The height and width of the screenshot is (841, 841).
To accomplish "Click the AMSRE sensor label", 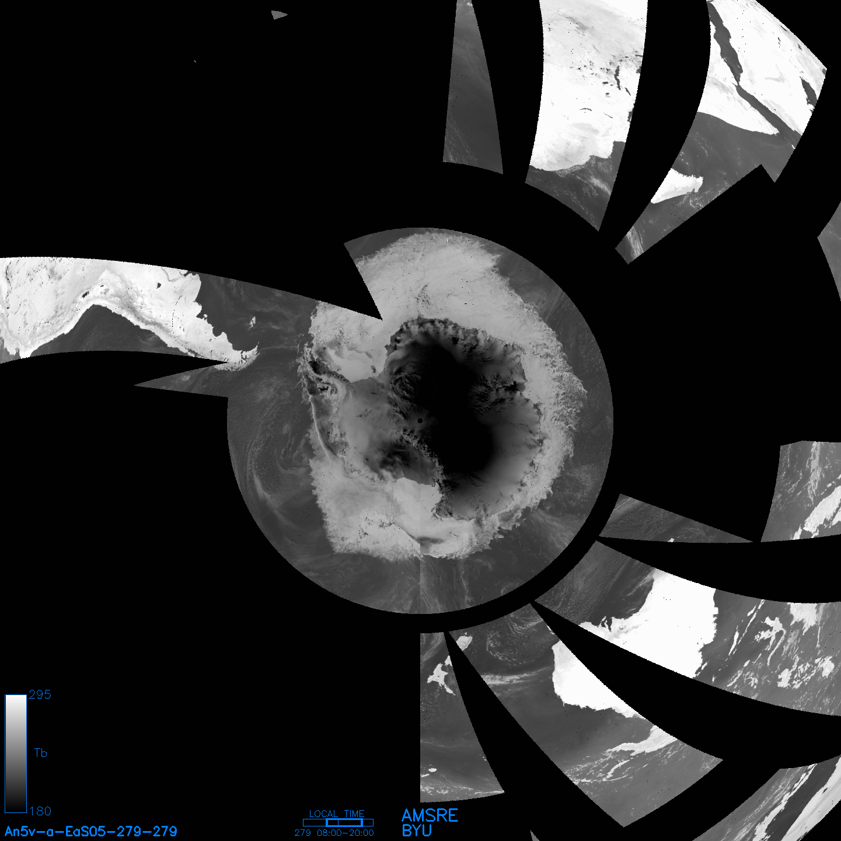I will [x=430, y=815].
